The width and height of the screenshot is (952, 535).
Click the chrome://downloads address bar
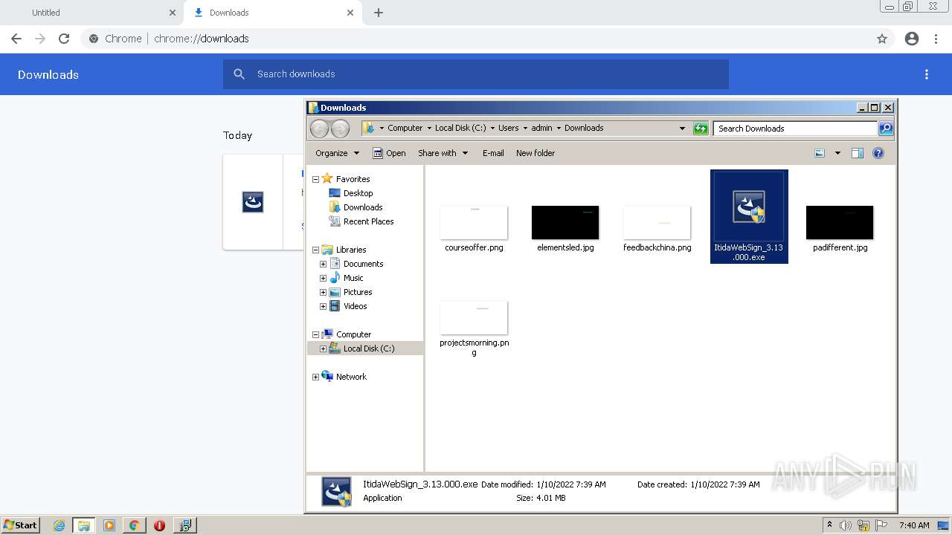tap(476, 39)
